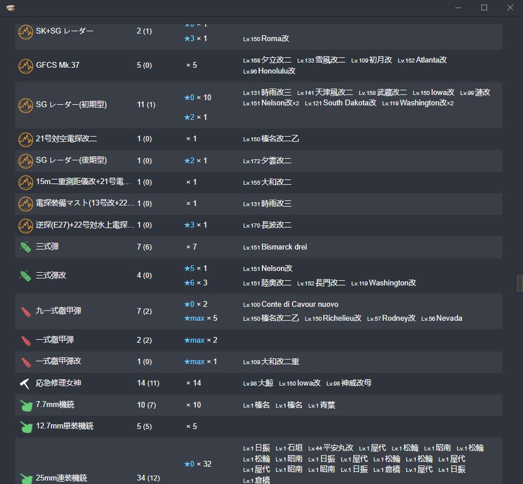This screenshot has width=523, height=484.
Task: Click the green gun icon beside 7.7mm機銃
Action: coord(26,406)
